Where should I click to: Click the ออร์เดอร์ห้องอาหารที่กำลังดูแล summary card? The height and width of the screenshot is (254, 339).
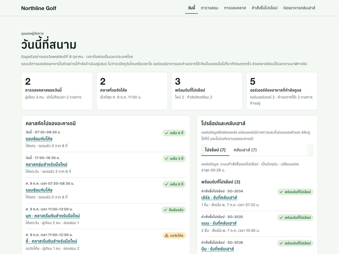pos(282,91)
